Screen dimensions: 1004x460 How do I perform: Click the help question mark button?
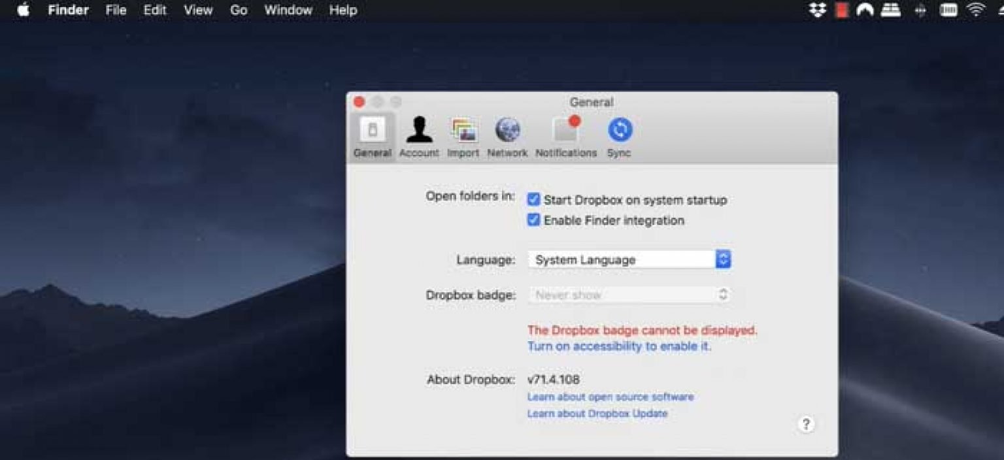(x=806, y=424)
